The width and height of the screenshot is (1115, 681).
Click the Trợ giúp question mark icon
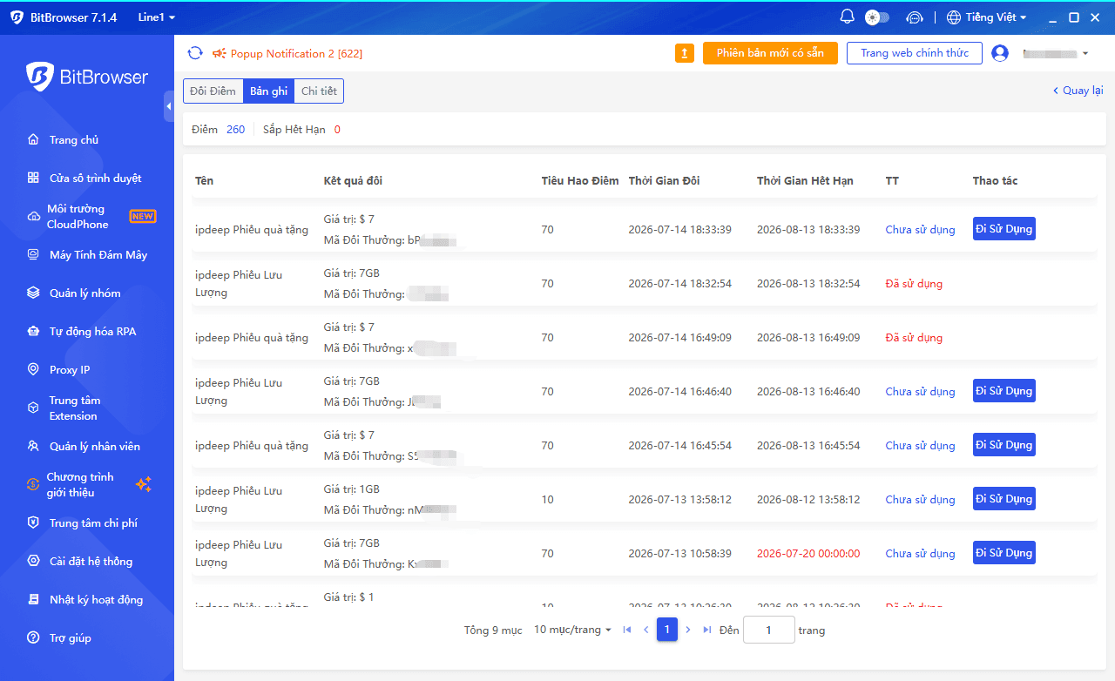[33, 638]
